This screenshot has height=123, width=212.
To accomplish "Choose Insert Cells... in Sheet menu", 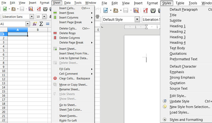I will tap(67, 8).
